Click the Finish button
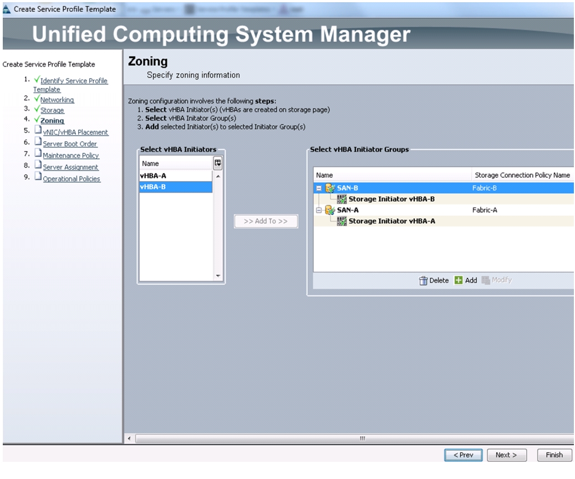 554,455
